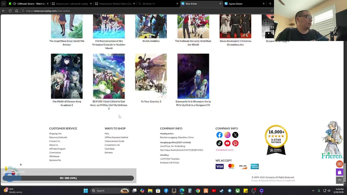Open the Tokyo Revengers Christmas Showdown Arc link

point(235,43)
